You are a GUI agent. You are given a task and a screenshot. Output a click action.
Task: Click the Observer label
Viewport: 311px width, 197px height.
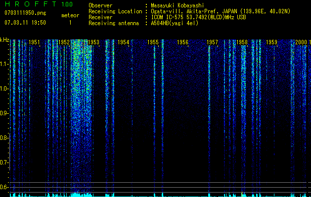pyautogui.click(x=100, y=5)
